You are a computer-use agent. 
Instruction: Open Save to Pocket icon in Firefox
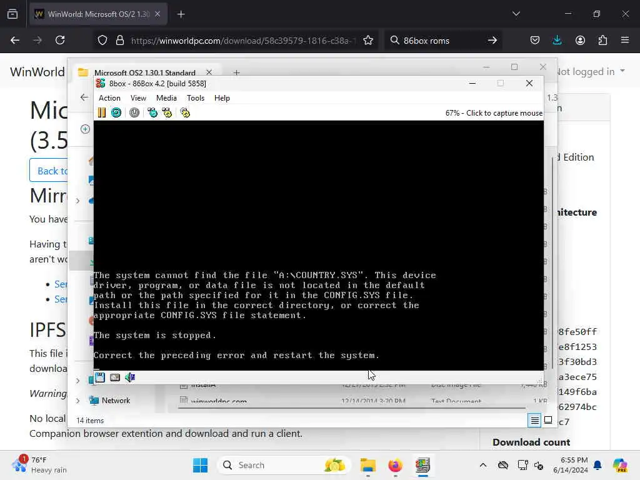(535, 41)
